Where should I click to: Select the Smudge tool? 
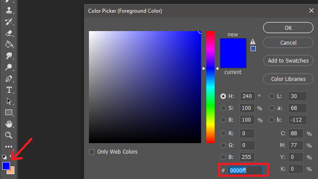pos(8,56)
